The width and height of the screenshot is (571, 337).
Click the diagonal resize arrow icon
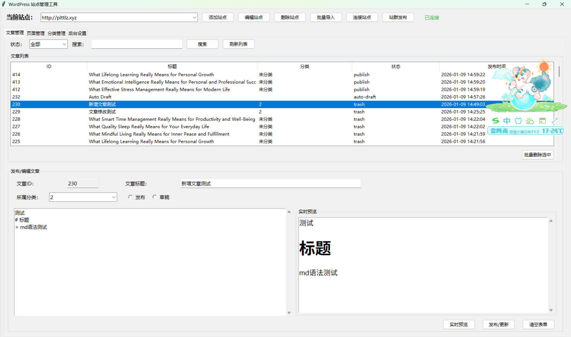[554, 121]
